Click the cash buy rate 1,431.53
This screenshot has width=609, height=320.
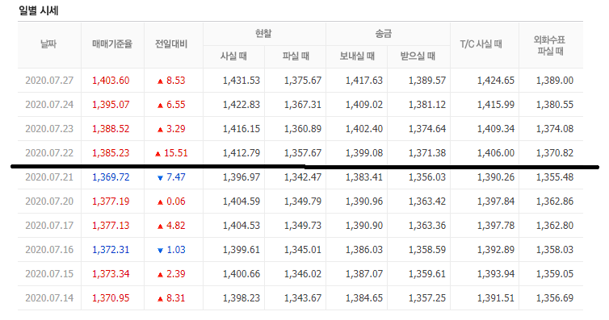pos(241,81)
